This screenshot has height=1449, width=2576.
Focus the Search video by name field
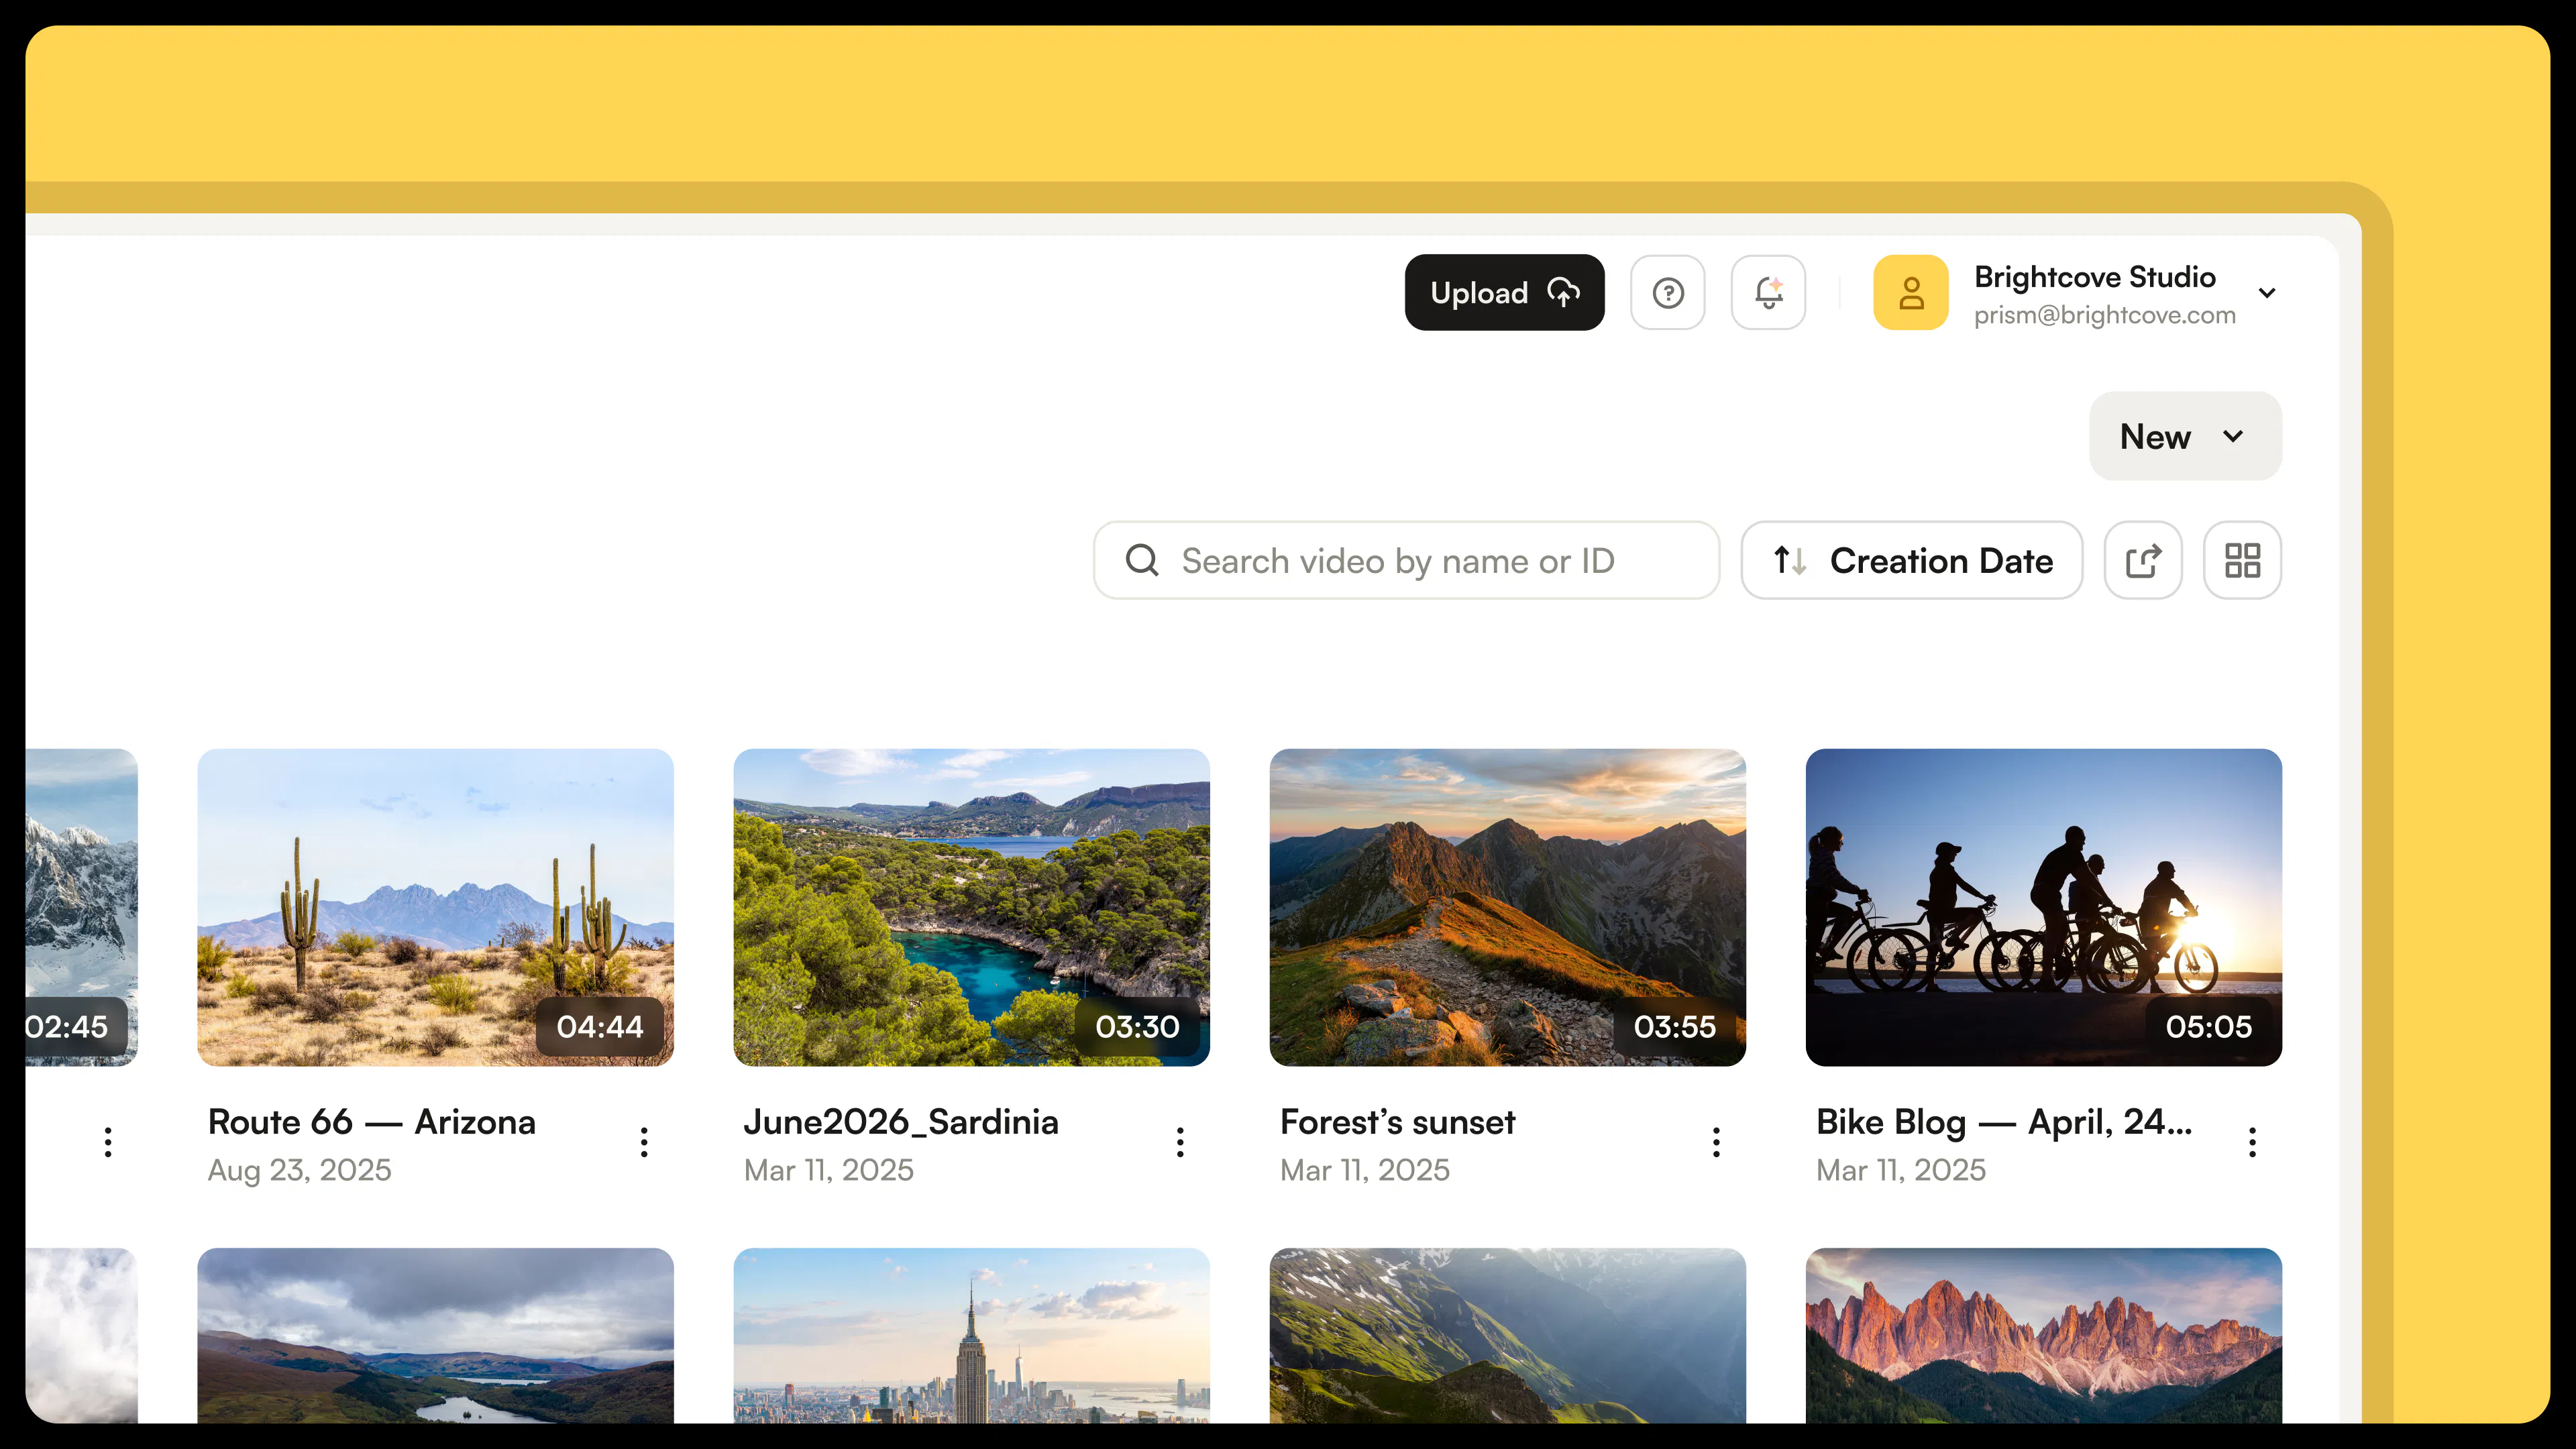1406,560
